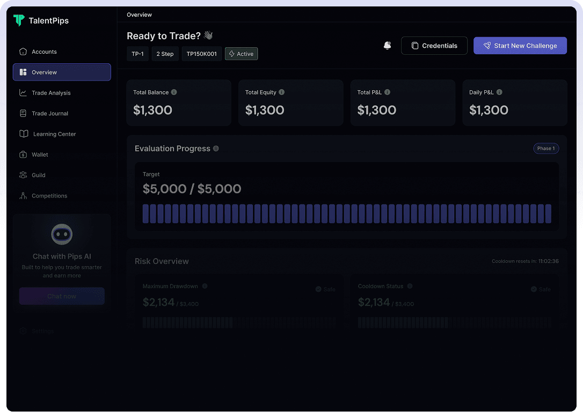The width and height of the screenshot is (583, 418).
Task: Click the Total P&L info icon
Action: click(x=388, y=92)
